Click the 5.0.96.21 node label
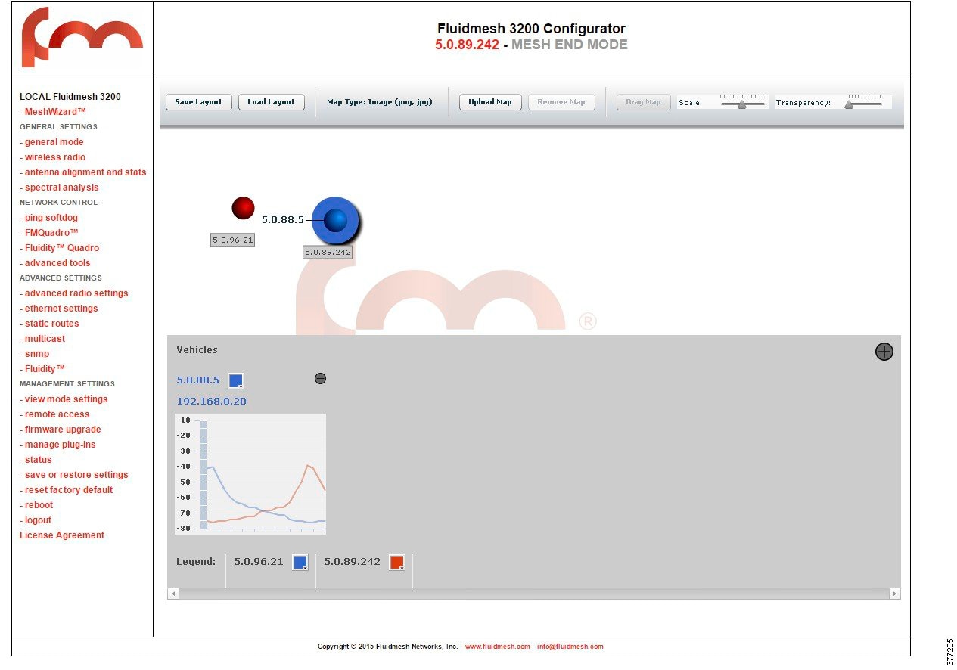 [232, 240]
